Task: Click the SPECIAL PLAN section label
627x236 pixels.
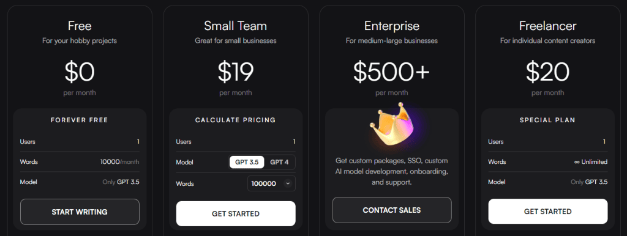Action: click(548, 120)
